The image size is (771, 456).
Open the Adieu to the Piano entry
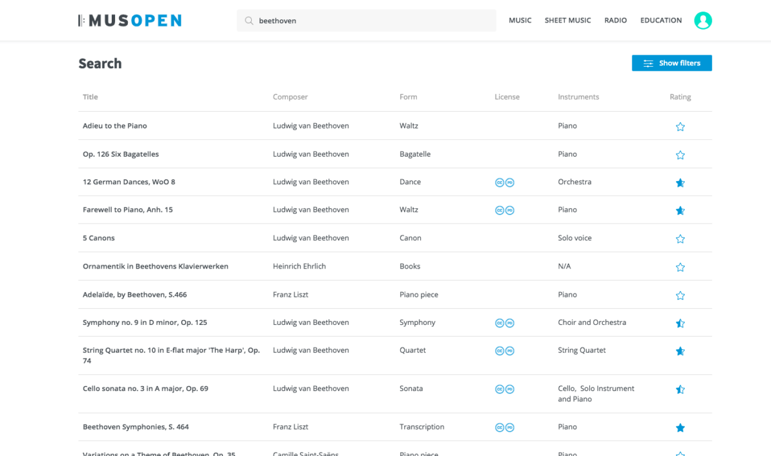(x=115, y=126)
